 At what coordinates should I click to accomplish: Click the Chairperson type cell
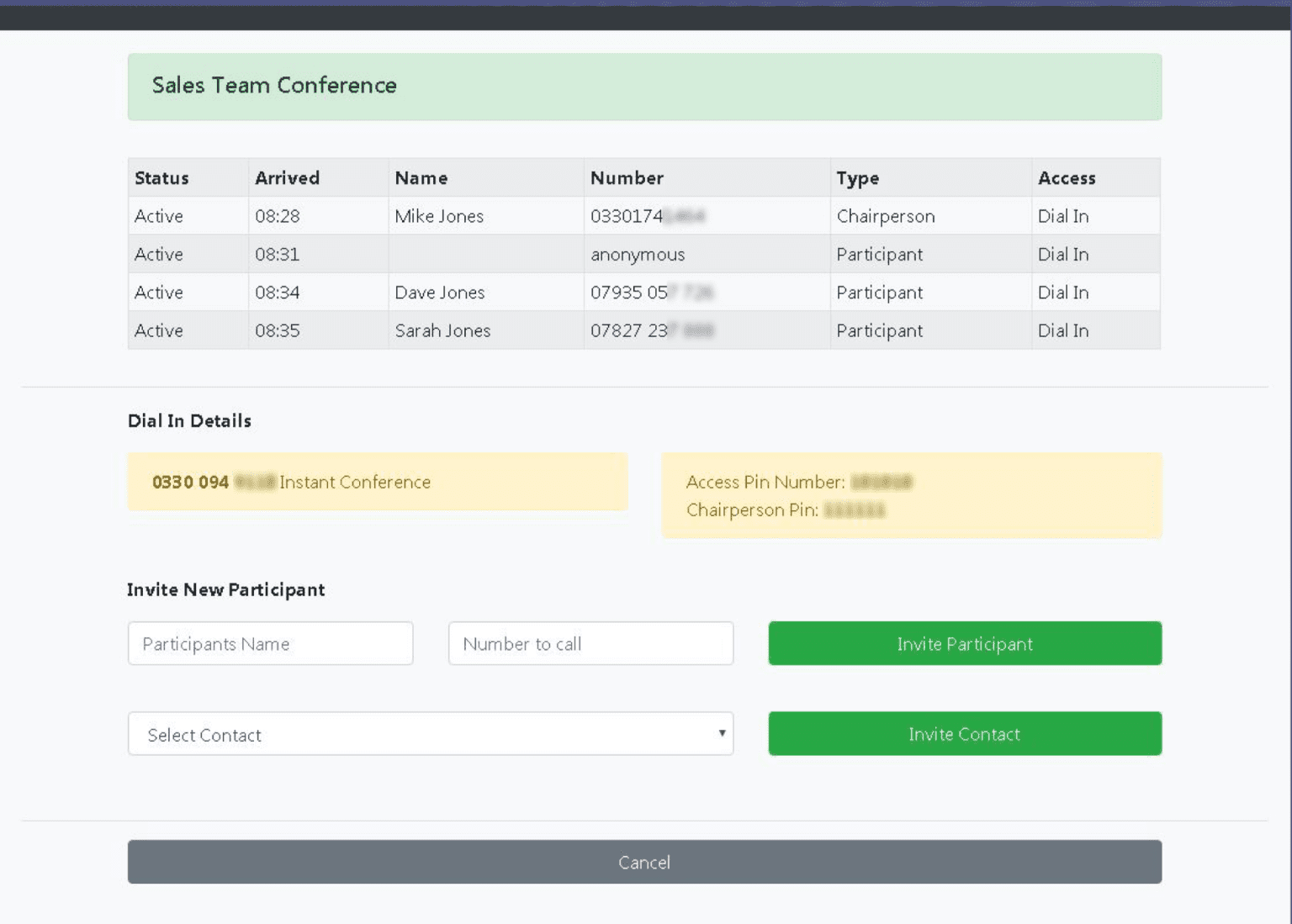click(886, 216)
